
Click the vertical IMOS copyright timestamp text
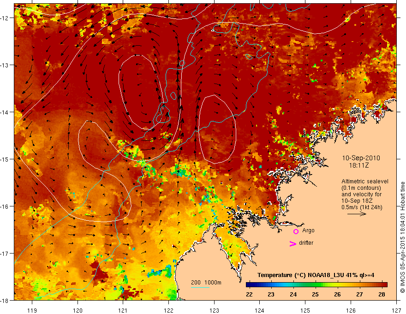tap(402, 237)
